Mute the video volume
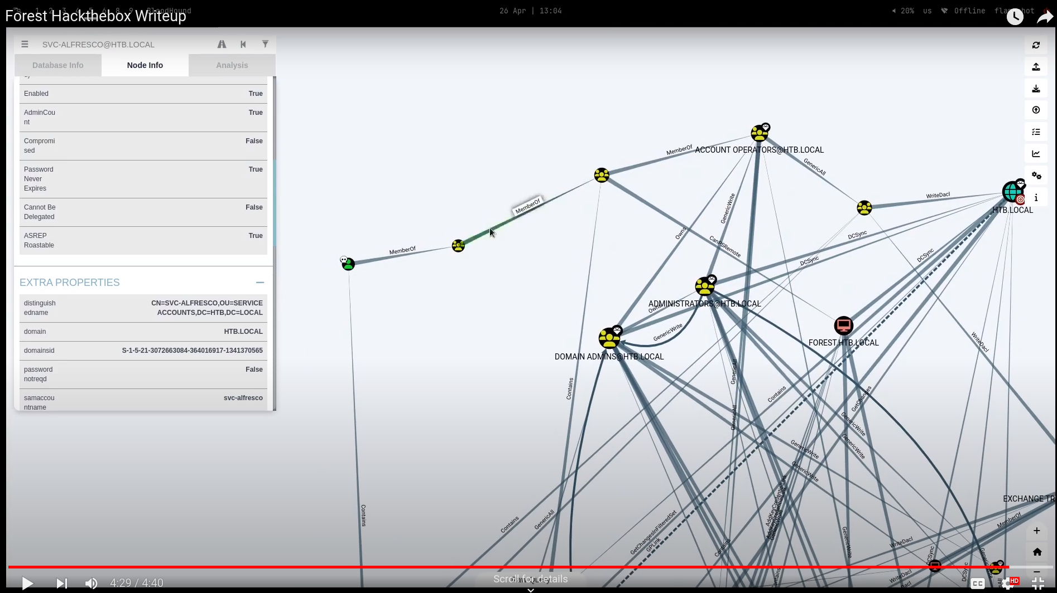This screenshot has height=593, width=1057. click(x=92, y=583)
